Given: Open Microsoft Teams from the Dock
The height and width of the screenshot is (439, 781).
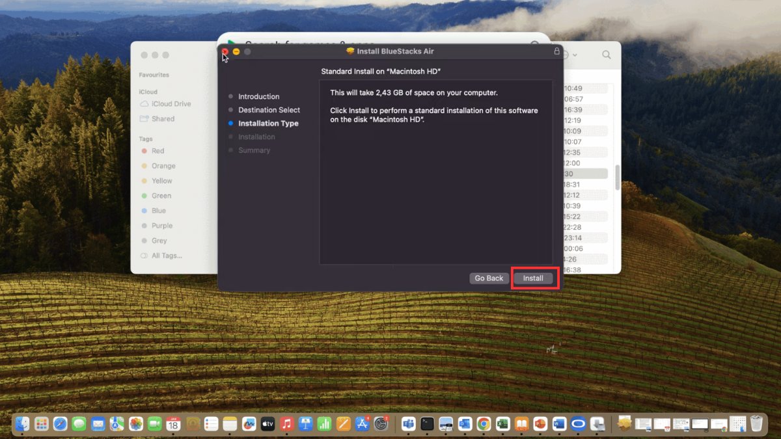Looking at the screenshot, I should click(408, 424).
